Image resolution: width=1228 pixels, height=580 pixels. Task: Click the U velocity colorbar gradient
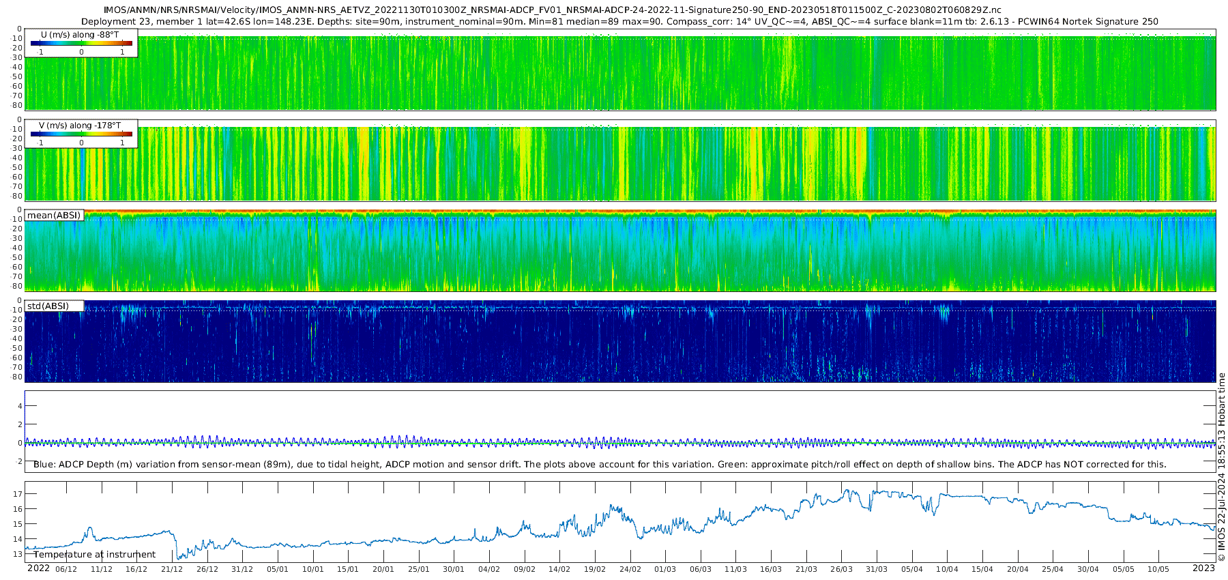pos(81,43)
